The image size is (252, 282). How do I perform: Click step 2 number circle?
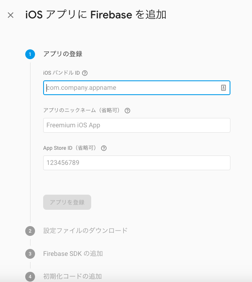pos(30,231)
